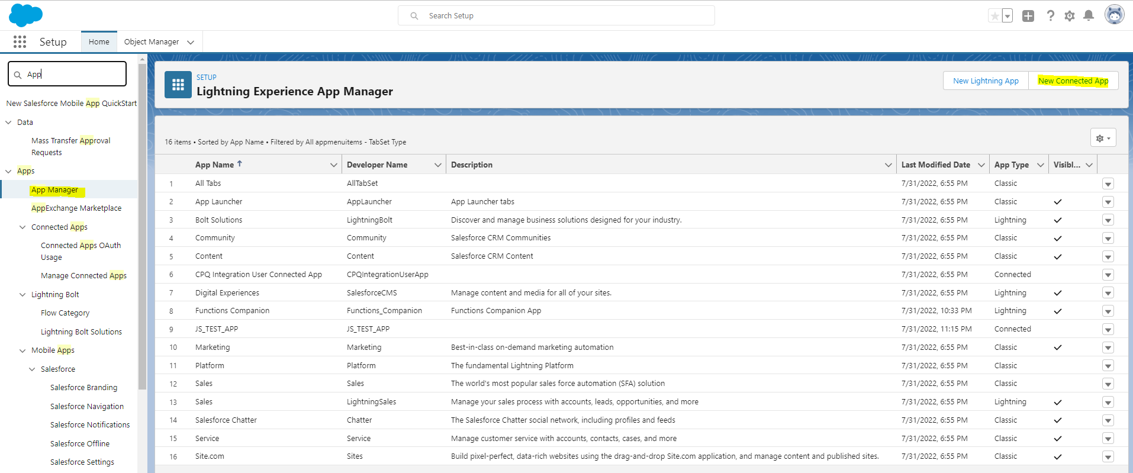Open row actions for Community app
Screen dimensions: 1133x473
(x=1108, y=238)
